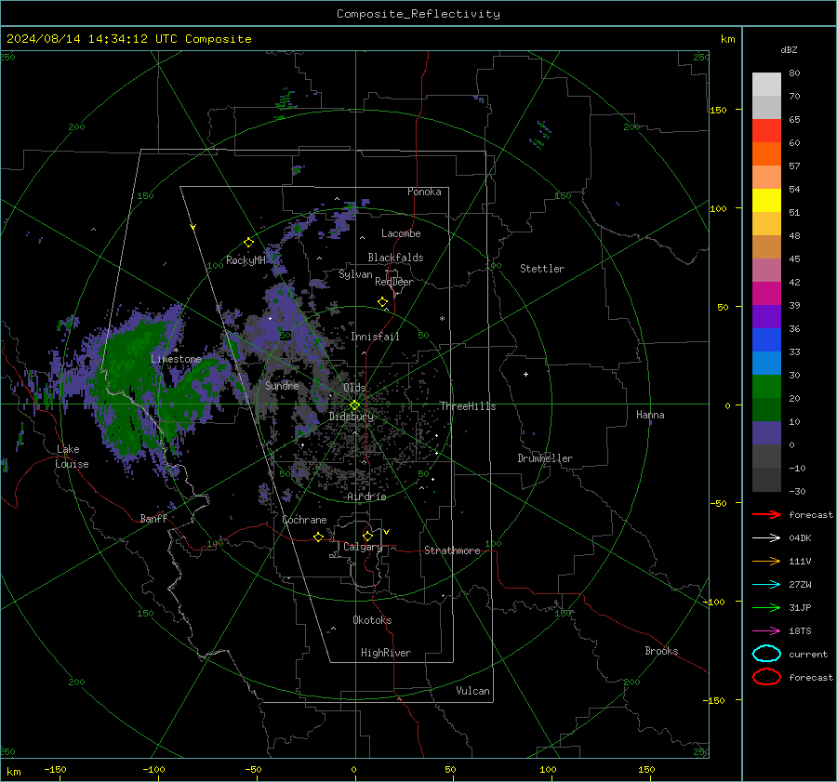Click the Drumheller label
837x782 pixels.
(x=545, y=458)
